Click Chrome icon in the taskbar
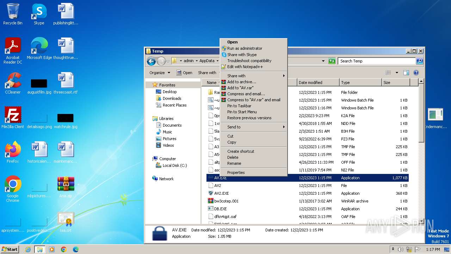 [64, 249]
